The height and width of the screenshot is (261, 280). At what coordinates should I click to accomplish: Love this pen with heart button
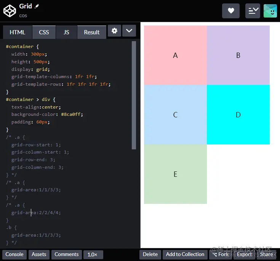point(231,11)
